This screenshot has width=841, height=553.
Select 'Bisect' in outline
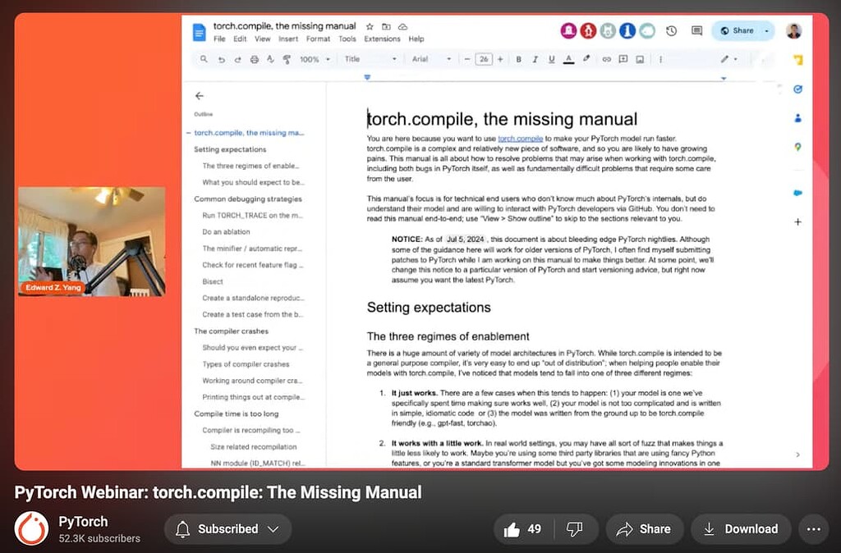click(x=213, y=281)
